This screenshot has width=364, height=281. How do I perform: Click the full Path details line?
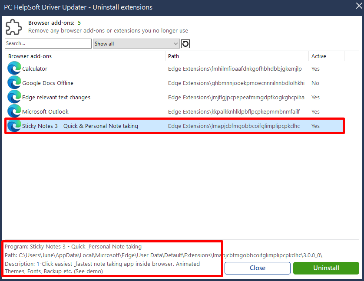163,255
